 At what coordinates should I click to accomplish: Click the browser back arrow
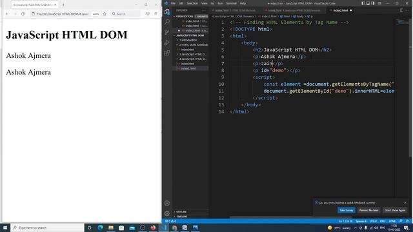pyautogui.click(x=7, y=14)
